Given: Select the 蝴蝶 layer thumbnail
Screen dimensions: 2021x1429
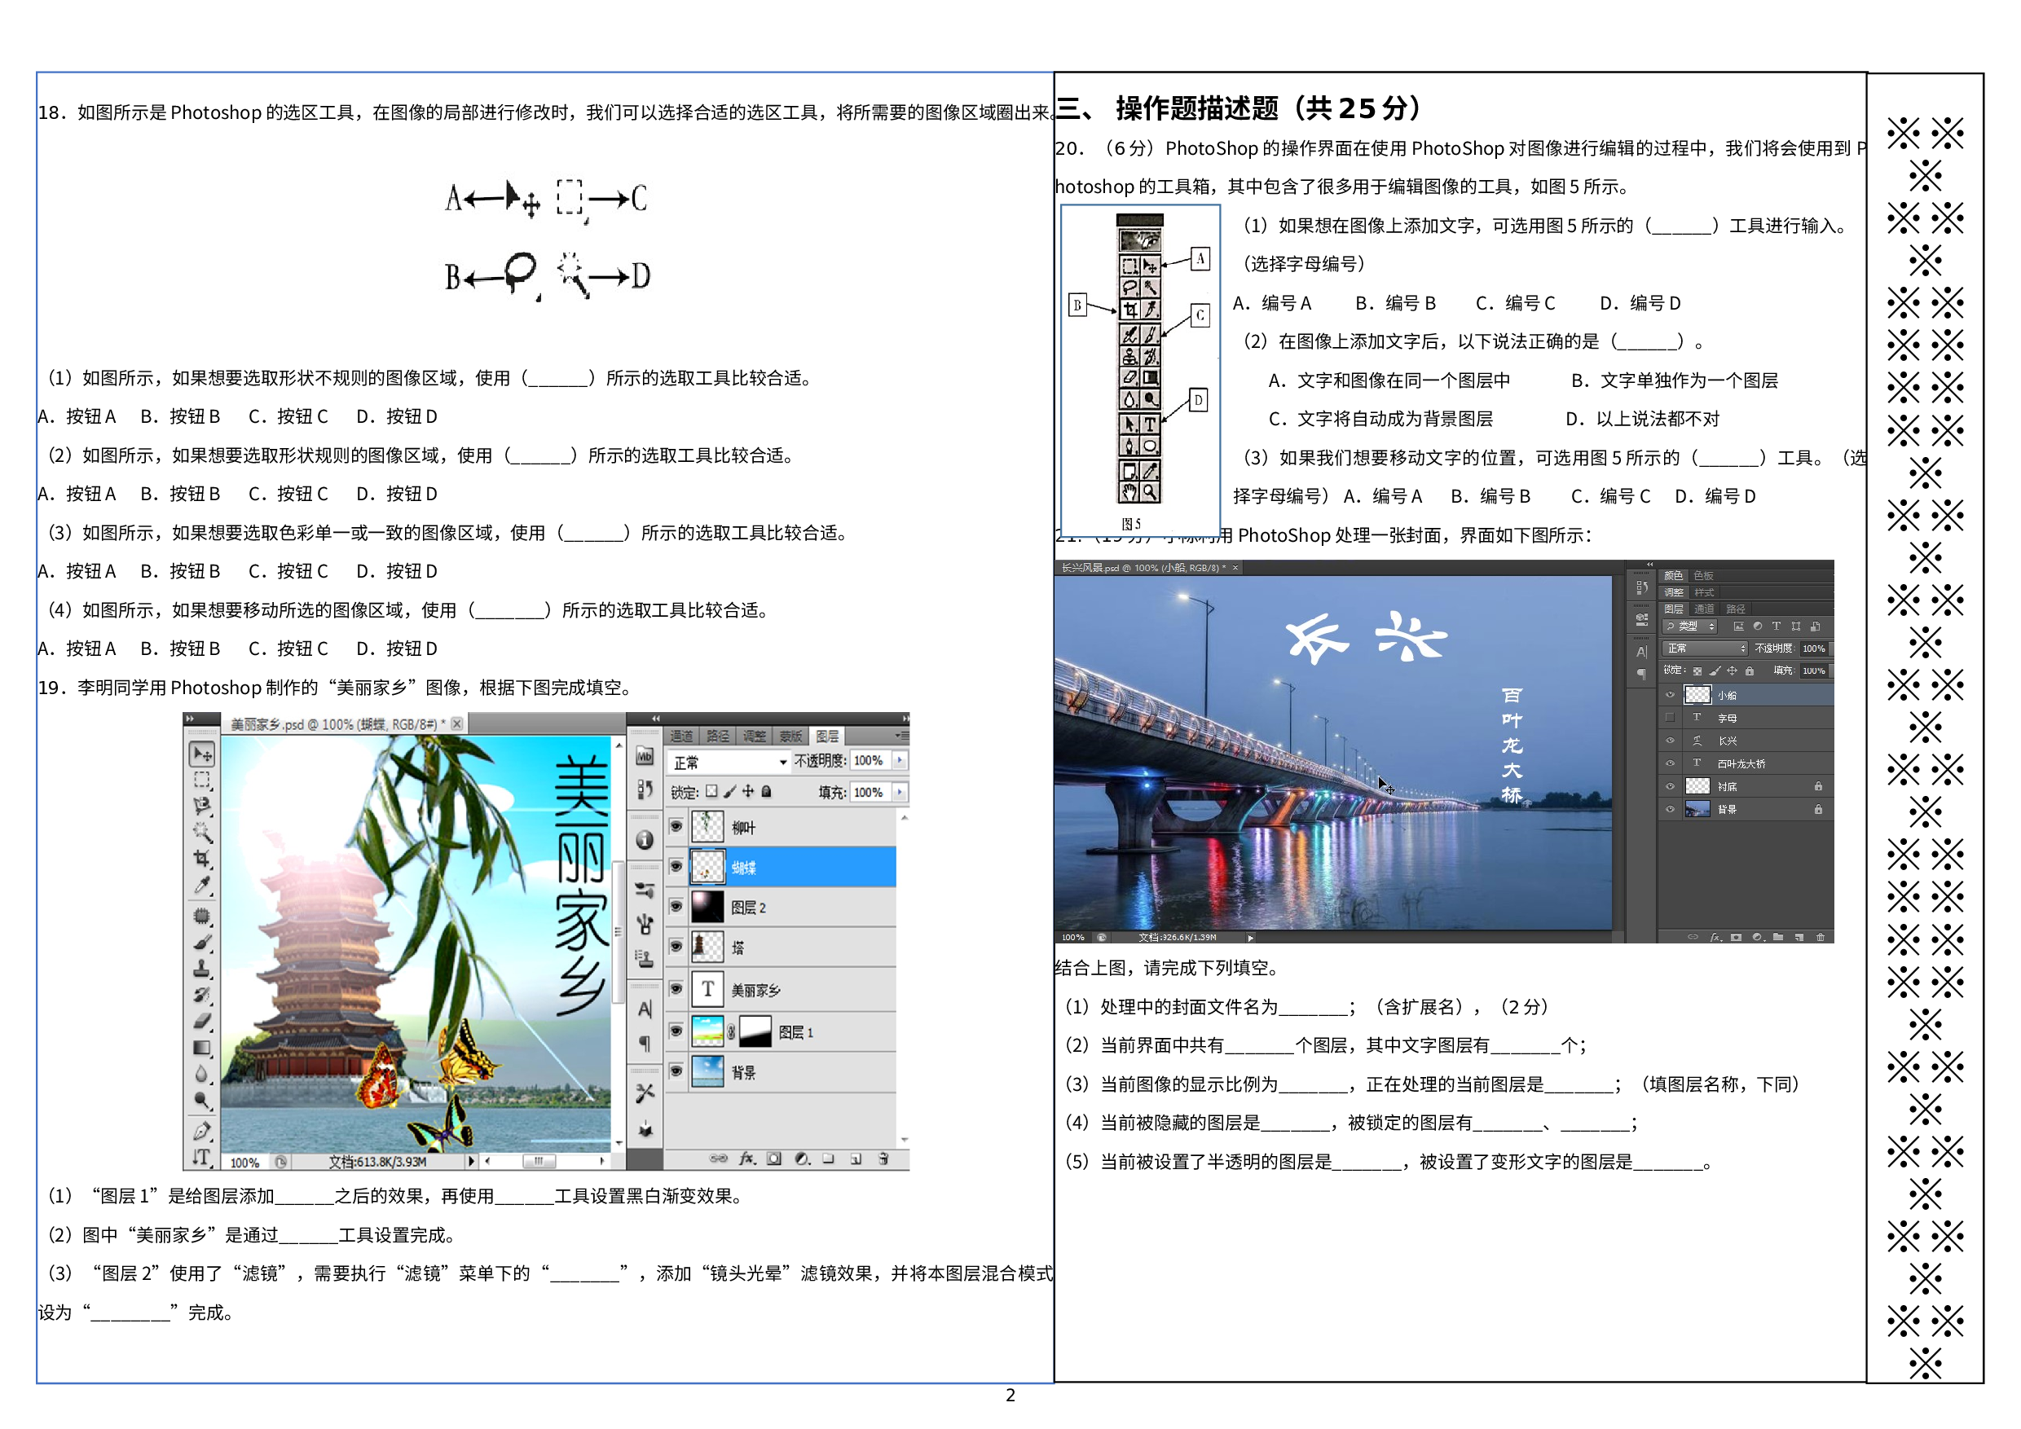Looking at the screenshot, I should [707, 867].
